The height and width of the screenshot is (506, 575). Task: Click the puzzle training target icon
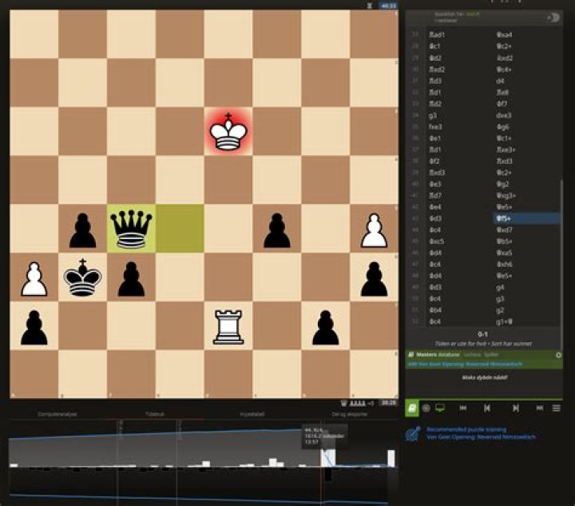pos(414,434)
